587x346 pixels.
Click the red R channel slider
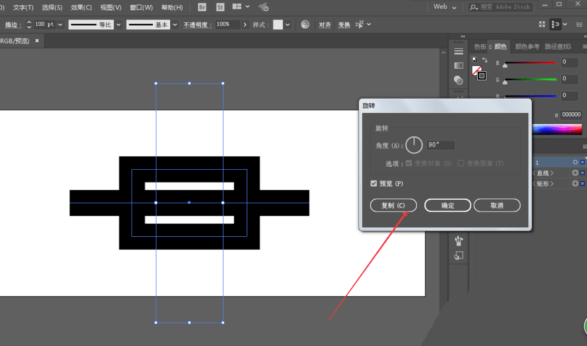click(531, 62)
